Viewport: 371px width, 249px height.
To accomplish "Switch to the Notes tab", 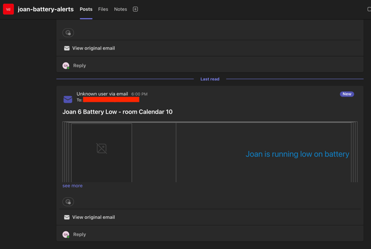I will point(120,9).
